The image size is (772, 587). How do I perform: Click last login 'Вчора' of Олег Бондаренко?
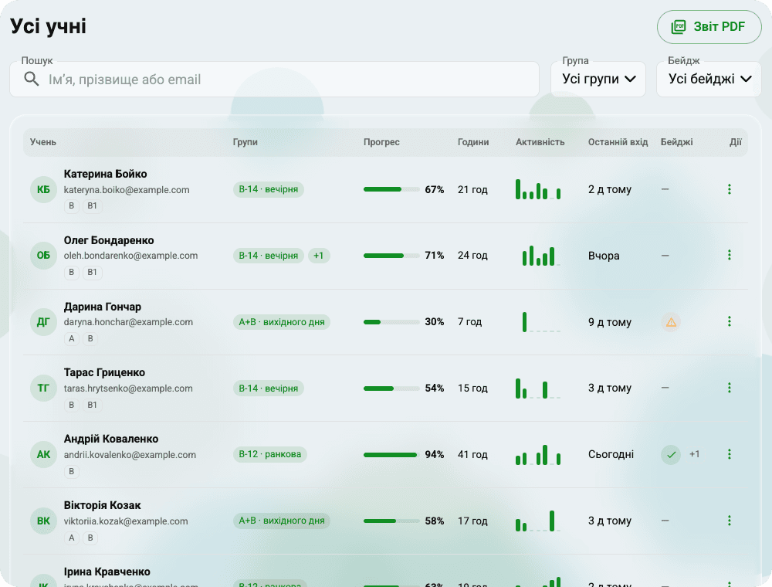pos(604,256)
